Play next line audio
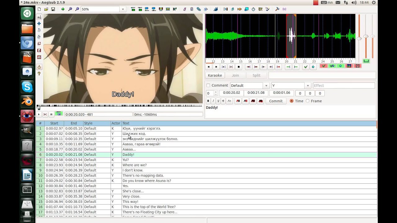This screenshot has width=397, height=223. 216,67
